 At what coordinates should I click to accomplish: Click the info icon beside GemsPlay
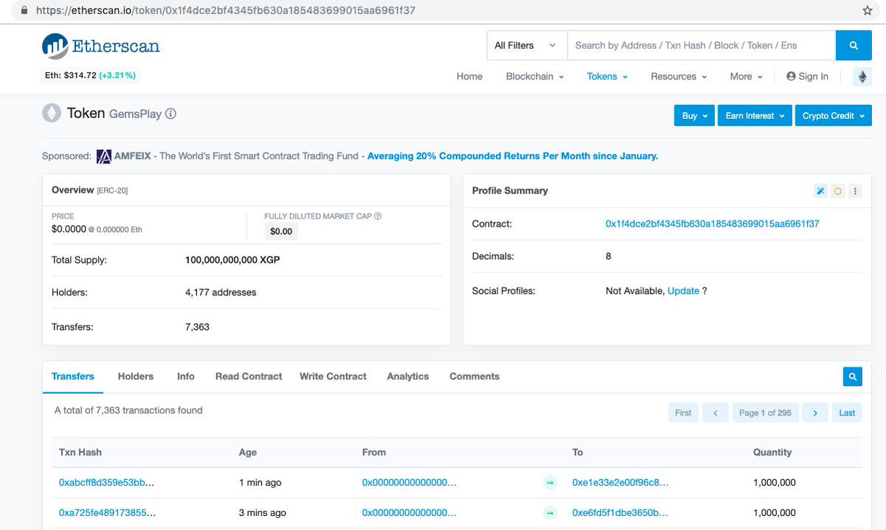[x=171, y=114]
